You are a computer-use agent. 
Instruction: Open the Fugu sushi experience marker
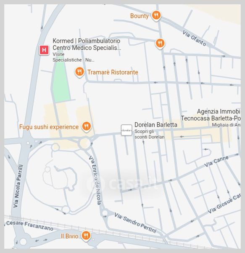86,126
